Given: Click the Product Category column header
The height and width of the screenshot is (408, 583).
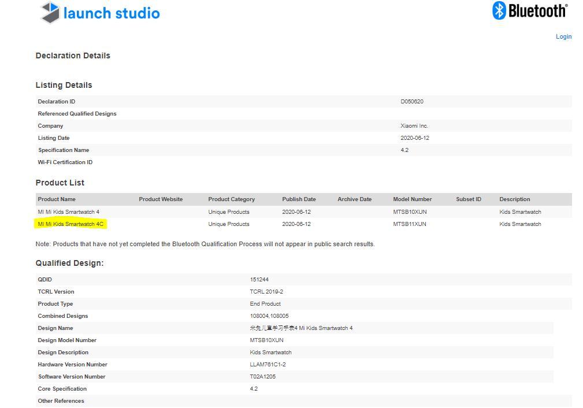Looking at the screenshot, I should click(x=231, y=199).
